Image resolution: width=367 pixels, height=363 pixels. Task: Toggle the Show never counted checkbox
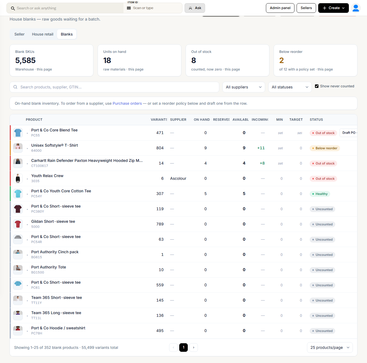[x=317, y=86]
